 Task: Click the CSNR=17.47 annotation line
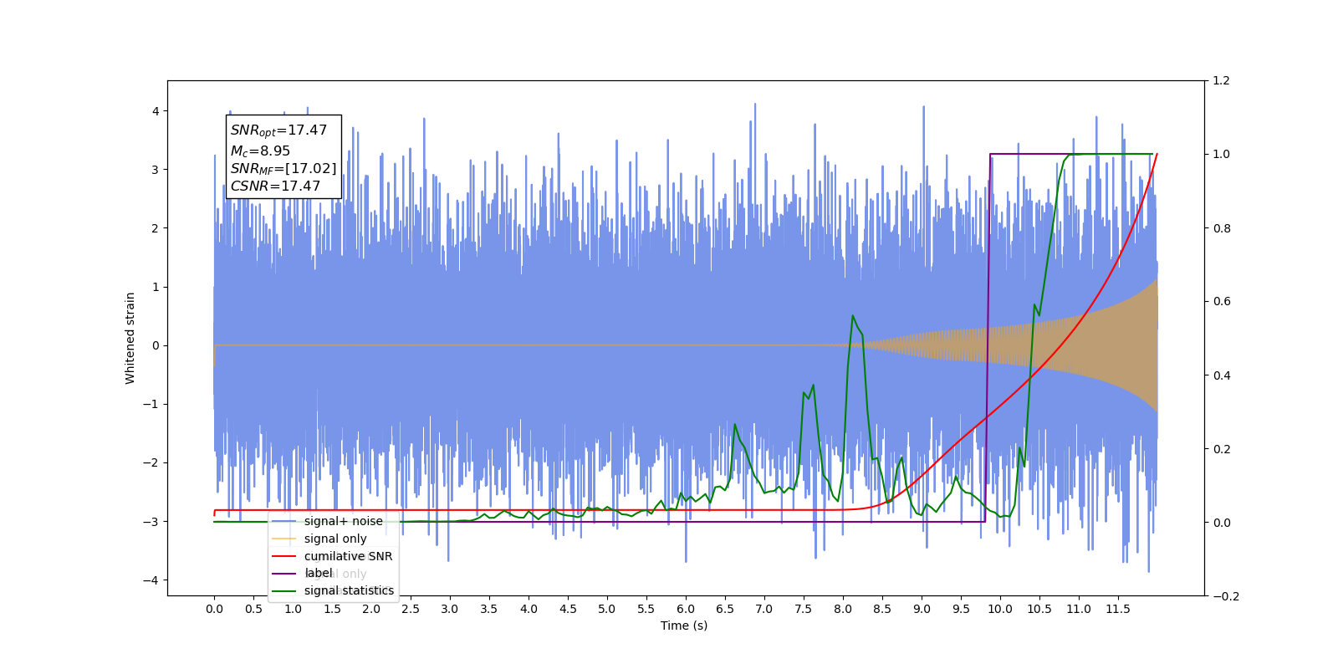point(276,186)
